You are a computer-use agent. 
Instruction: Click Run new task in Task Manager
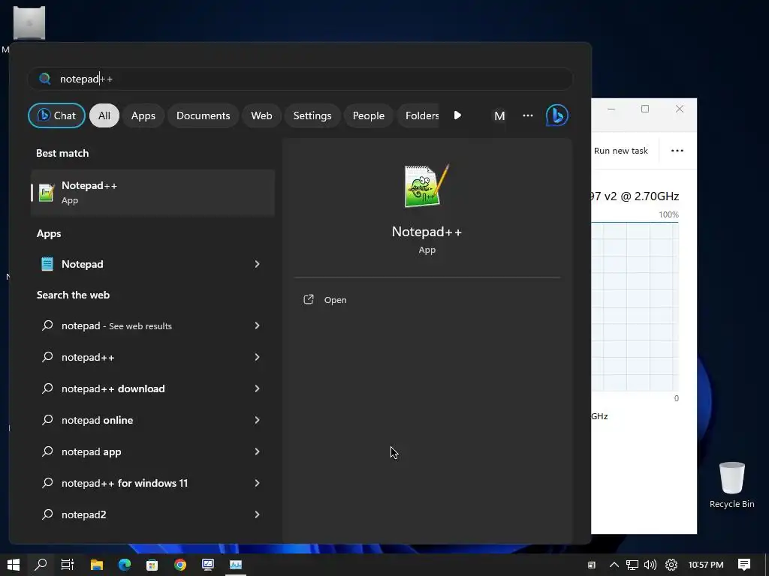[620, 151]
